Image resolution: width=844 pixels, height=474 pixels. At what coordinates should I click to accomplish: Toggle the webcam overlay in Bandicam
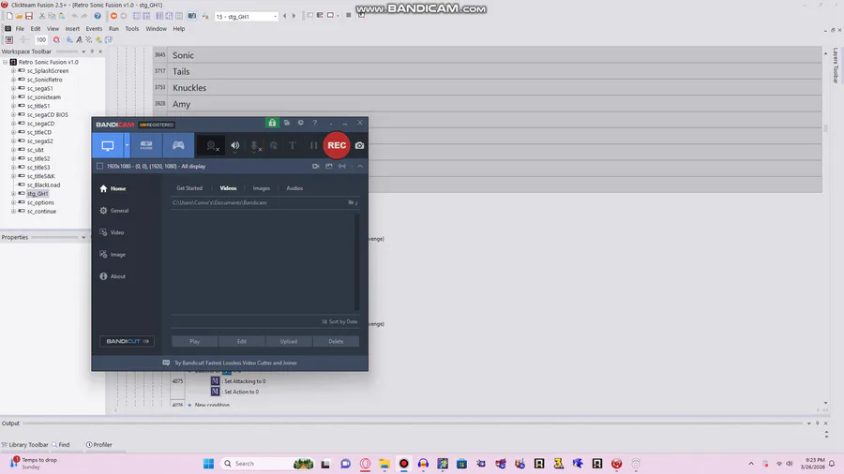tap(212, 145)
